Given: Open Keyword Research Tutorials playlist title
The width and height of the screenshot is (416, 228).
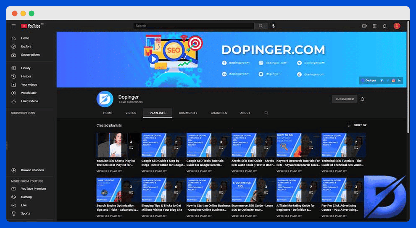Looking at the screenshot, I should click(x=298, y=163).
